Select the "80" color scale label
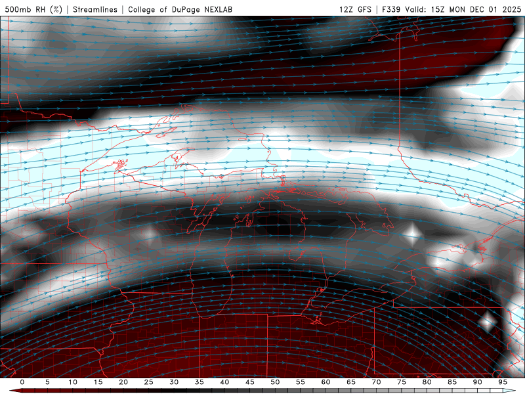This screenshot has height=394, width=525. click(x=427, y=382)
